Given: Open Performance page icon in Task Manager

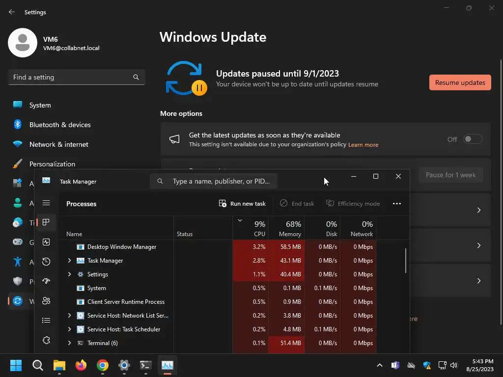Looking at the screenshot, I should (46, 242).
